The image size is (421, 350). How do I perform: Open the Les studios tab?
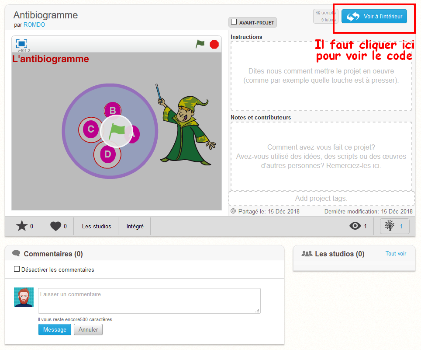click(97, 227)
